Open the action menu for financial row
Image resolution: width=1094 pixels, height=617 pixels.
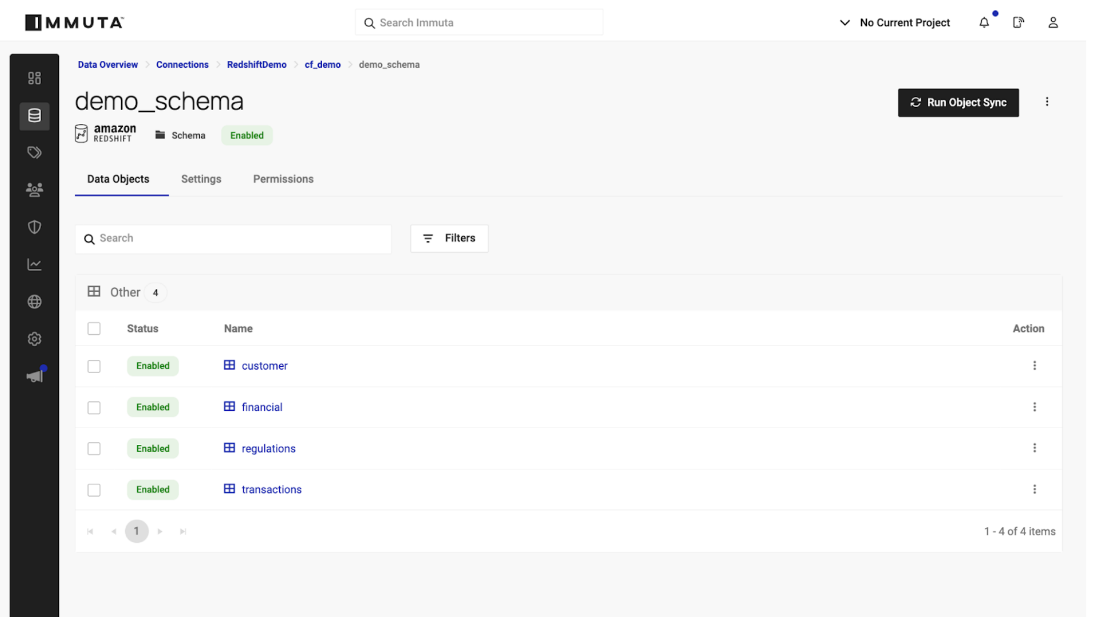tap(1034, 407)
